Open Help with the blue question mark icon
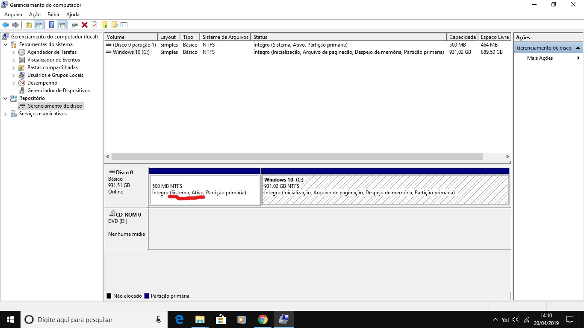 coord(51,25)
